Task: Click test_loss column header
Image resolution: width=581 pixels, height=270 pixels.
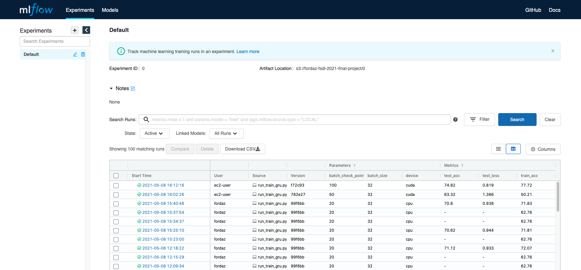Action: tap(491, 176)
